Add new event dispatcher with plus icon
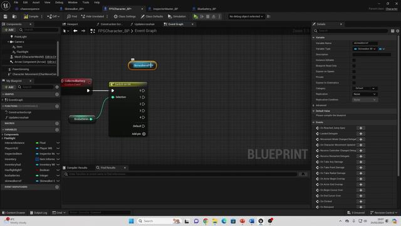Screen dimensions: 401x226 click(57, 187)
